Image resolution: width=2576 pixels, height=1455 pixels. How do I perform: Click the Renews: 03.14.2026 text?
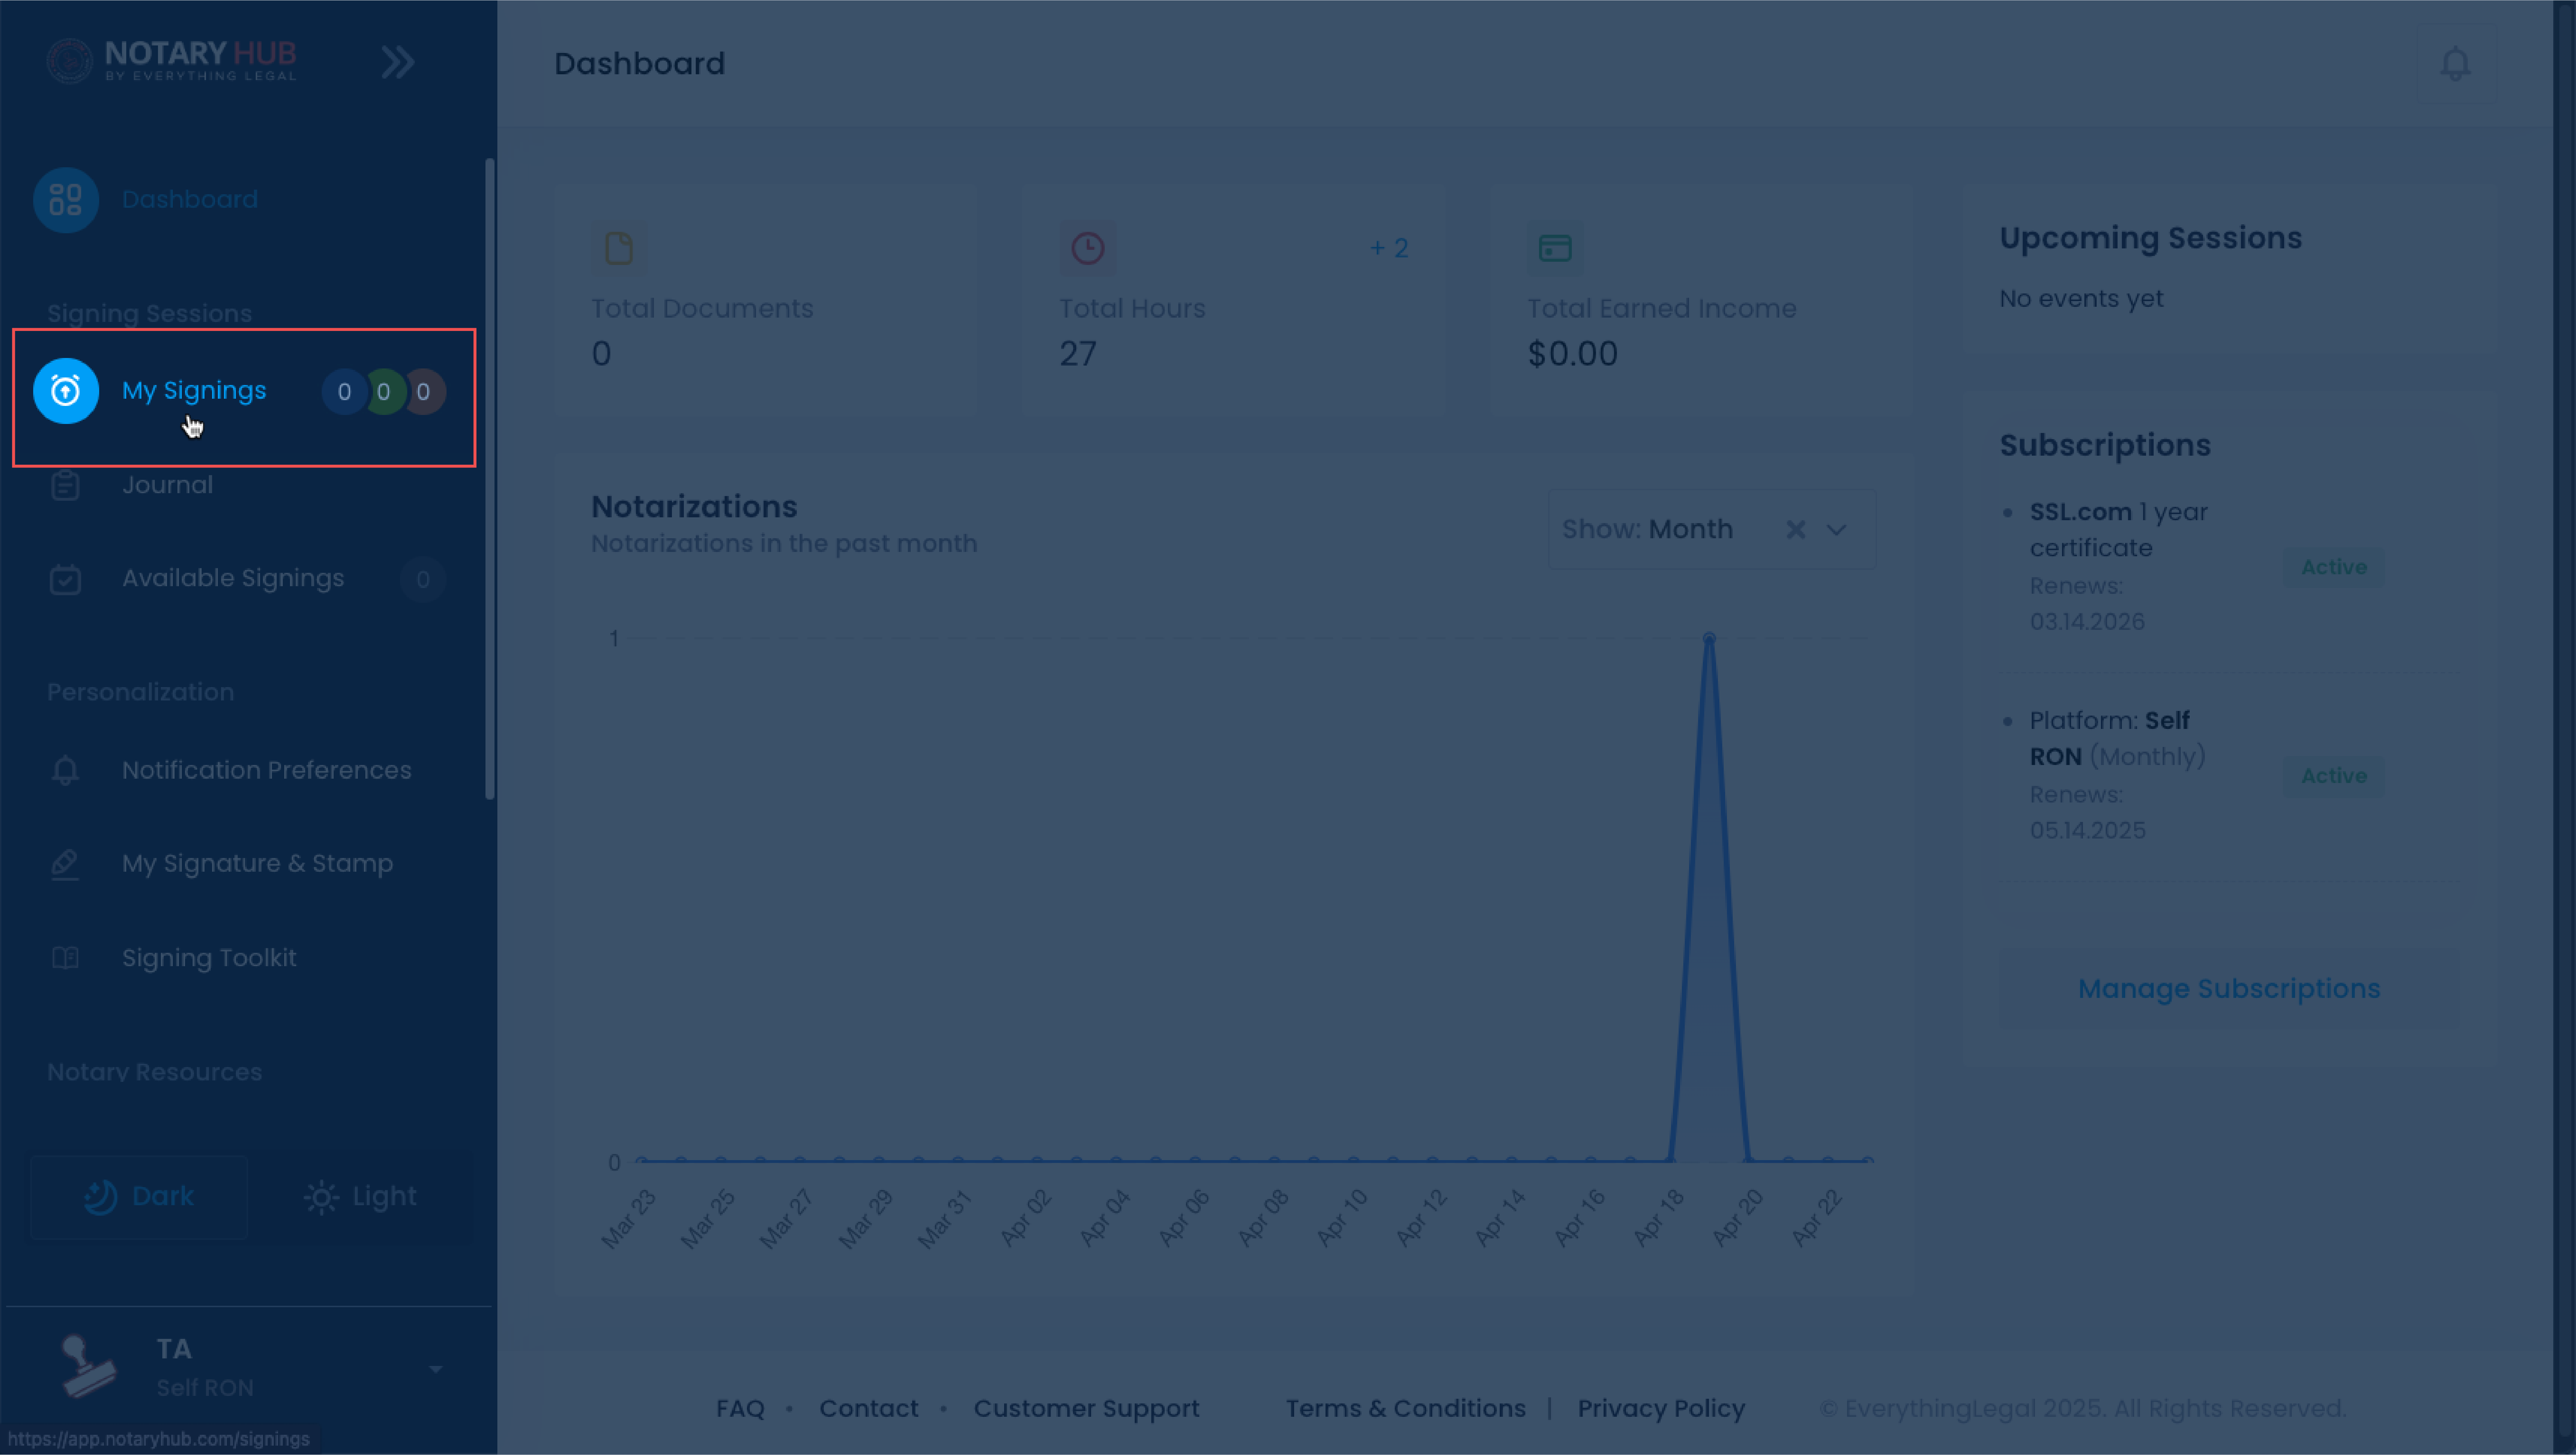point(2087,603)
